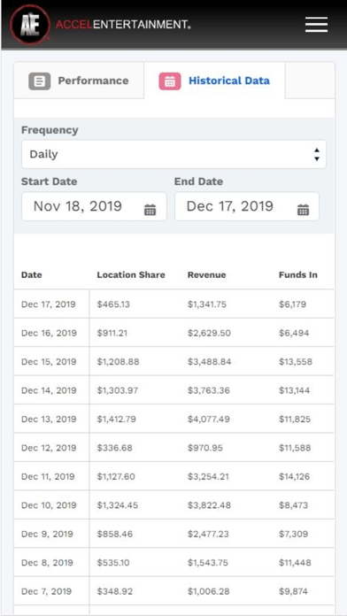Click the Funds In column header

point(298,275)
